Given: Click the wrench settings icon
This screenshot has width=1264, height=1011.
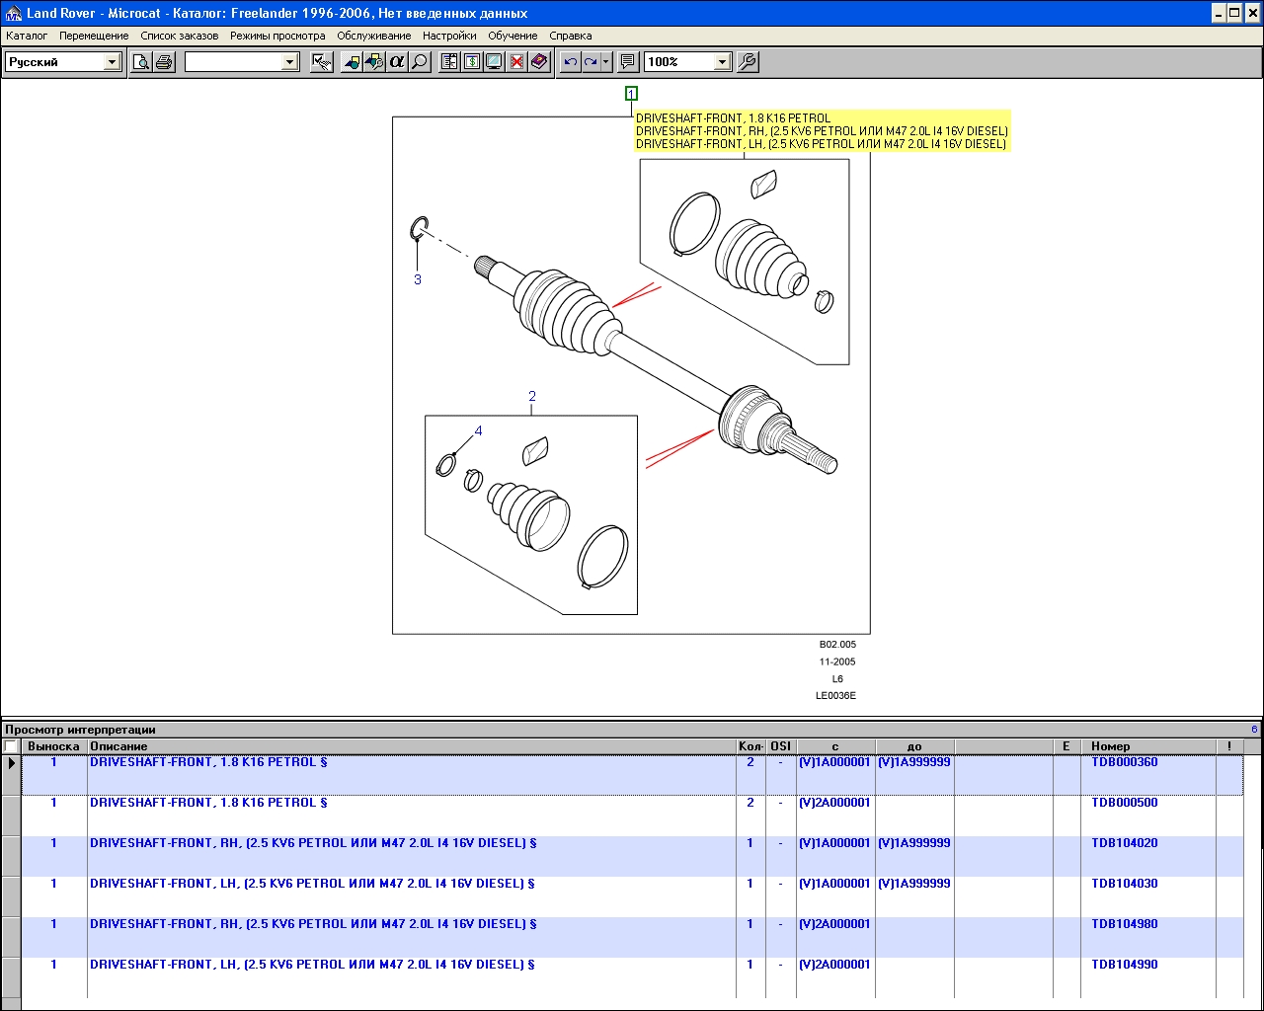Looking at the screenshot, I should tap(749, 62).
